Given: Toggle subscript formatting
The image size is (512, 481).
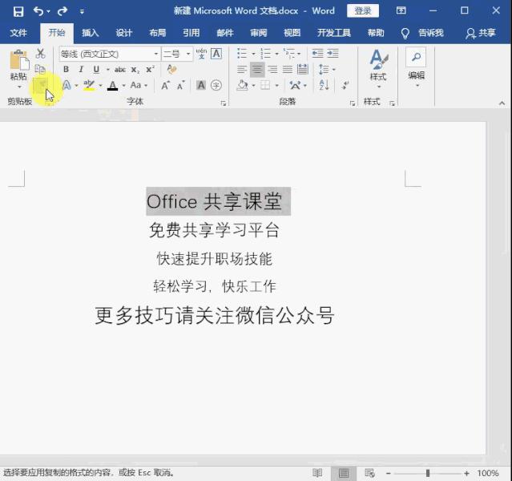Looking at the screenshot, I should (x=135, y=70).
